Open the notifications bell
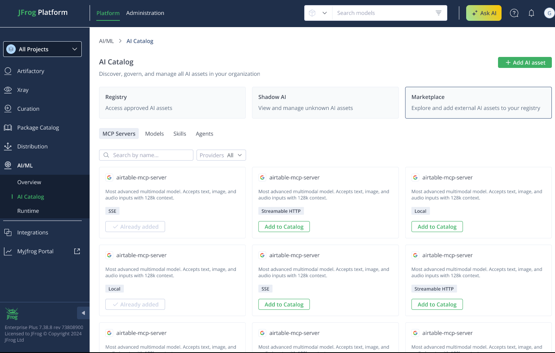This screenshot has height=353, width=555. (531, 13)
